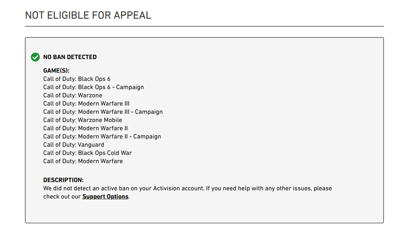Open the Support Options link
This screenshot has height=239, width=406.
tap(105, 196)
